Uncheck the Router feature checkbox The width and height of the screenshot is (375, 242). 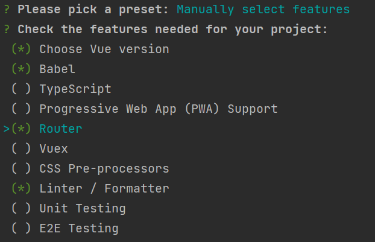tap(22, 129)
